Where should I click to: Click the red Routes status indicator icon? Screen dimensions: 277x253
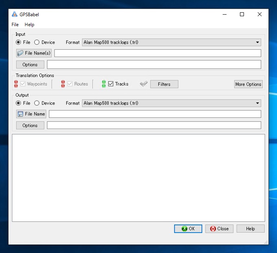(63, 84)
